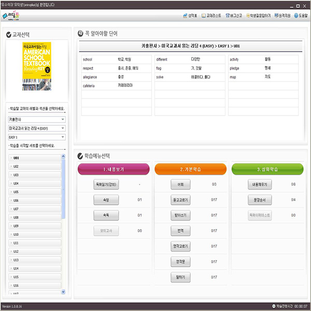The height and width of the screenshot is (311, 311).
Task: Click the timer icon beside 학습진행시간
Action: pos(274,306)
